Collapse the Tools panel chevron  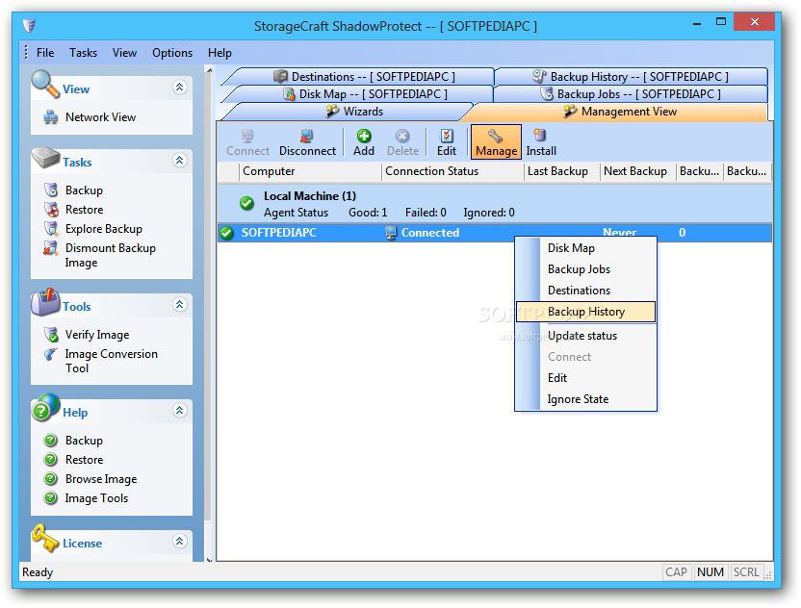click(x=179, y=305)
